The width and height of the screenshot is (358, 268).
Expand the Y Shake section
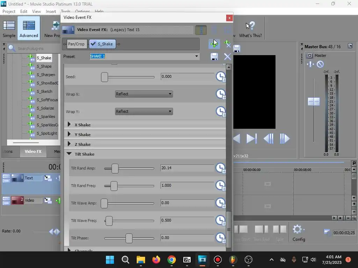pos(69,134)
